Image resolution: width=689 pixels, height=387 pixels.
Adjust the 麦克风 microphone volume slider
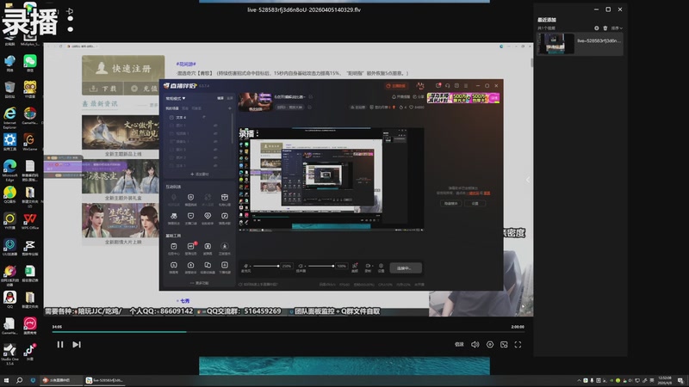coord(266,266)
